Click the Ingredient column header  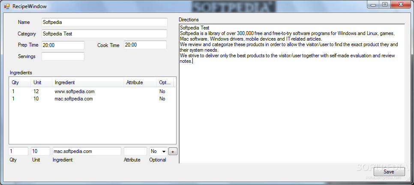point(88,82)
